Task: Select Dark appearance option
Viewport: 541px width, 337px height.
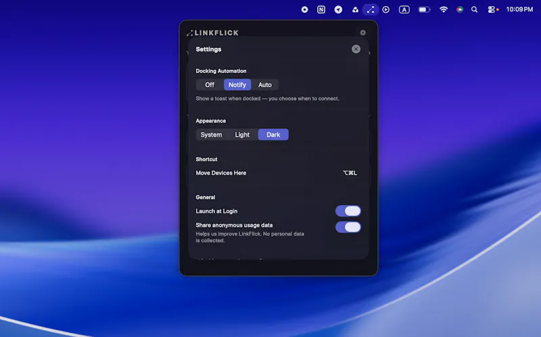Action: [x=273, y=135]
